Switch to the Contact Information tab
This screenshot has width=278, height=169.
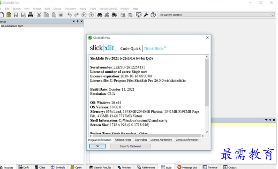point(187,140)
